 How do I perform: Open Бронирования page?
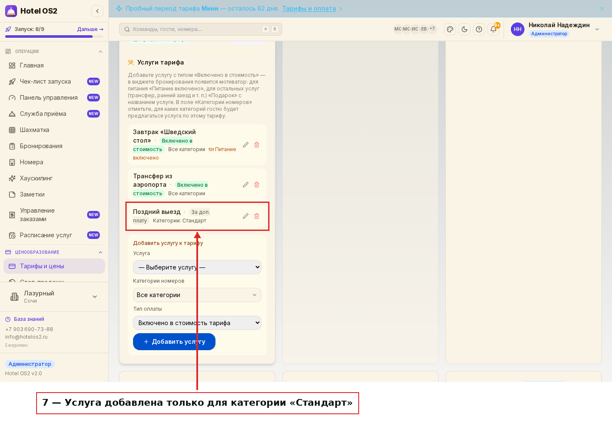point(54,146)
